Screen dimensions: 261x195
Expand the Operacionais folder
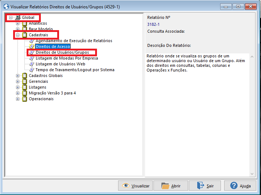click(17, 99)
